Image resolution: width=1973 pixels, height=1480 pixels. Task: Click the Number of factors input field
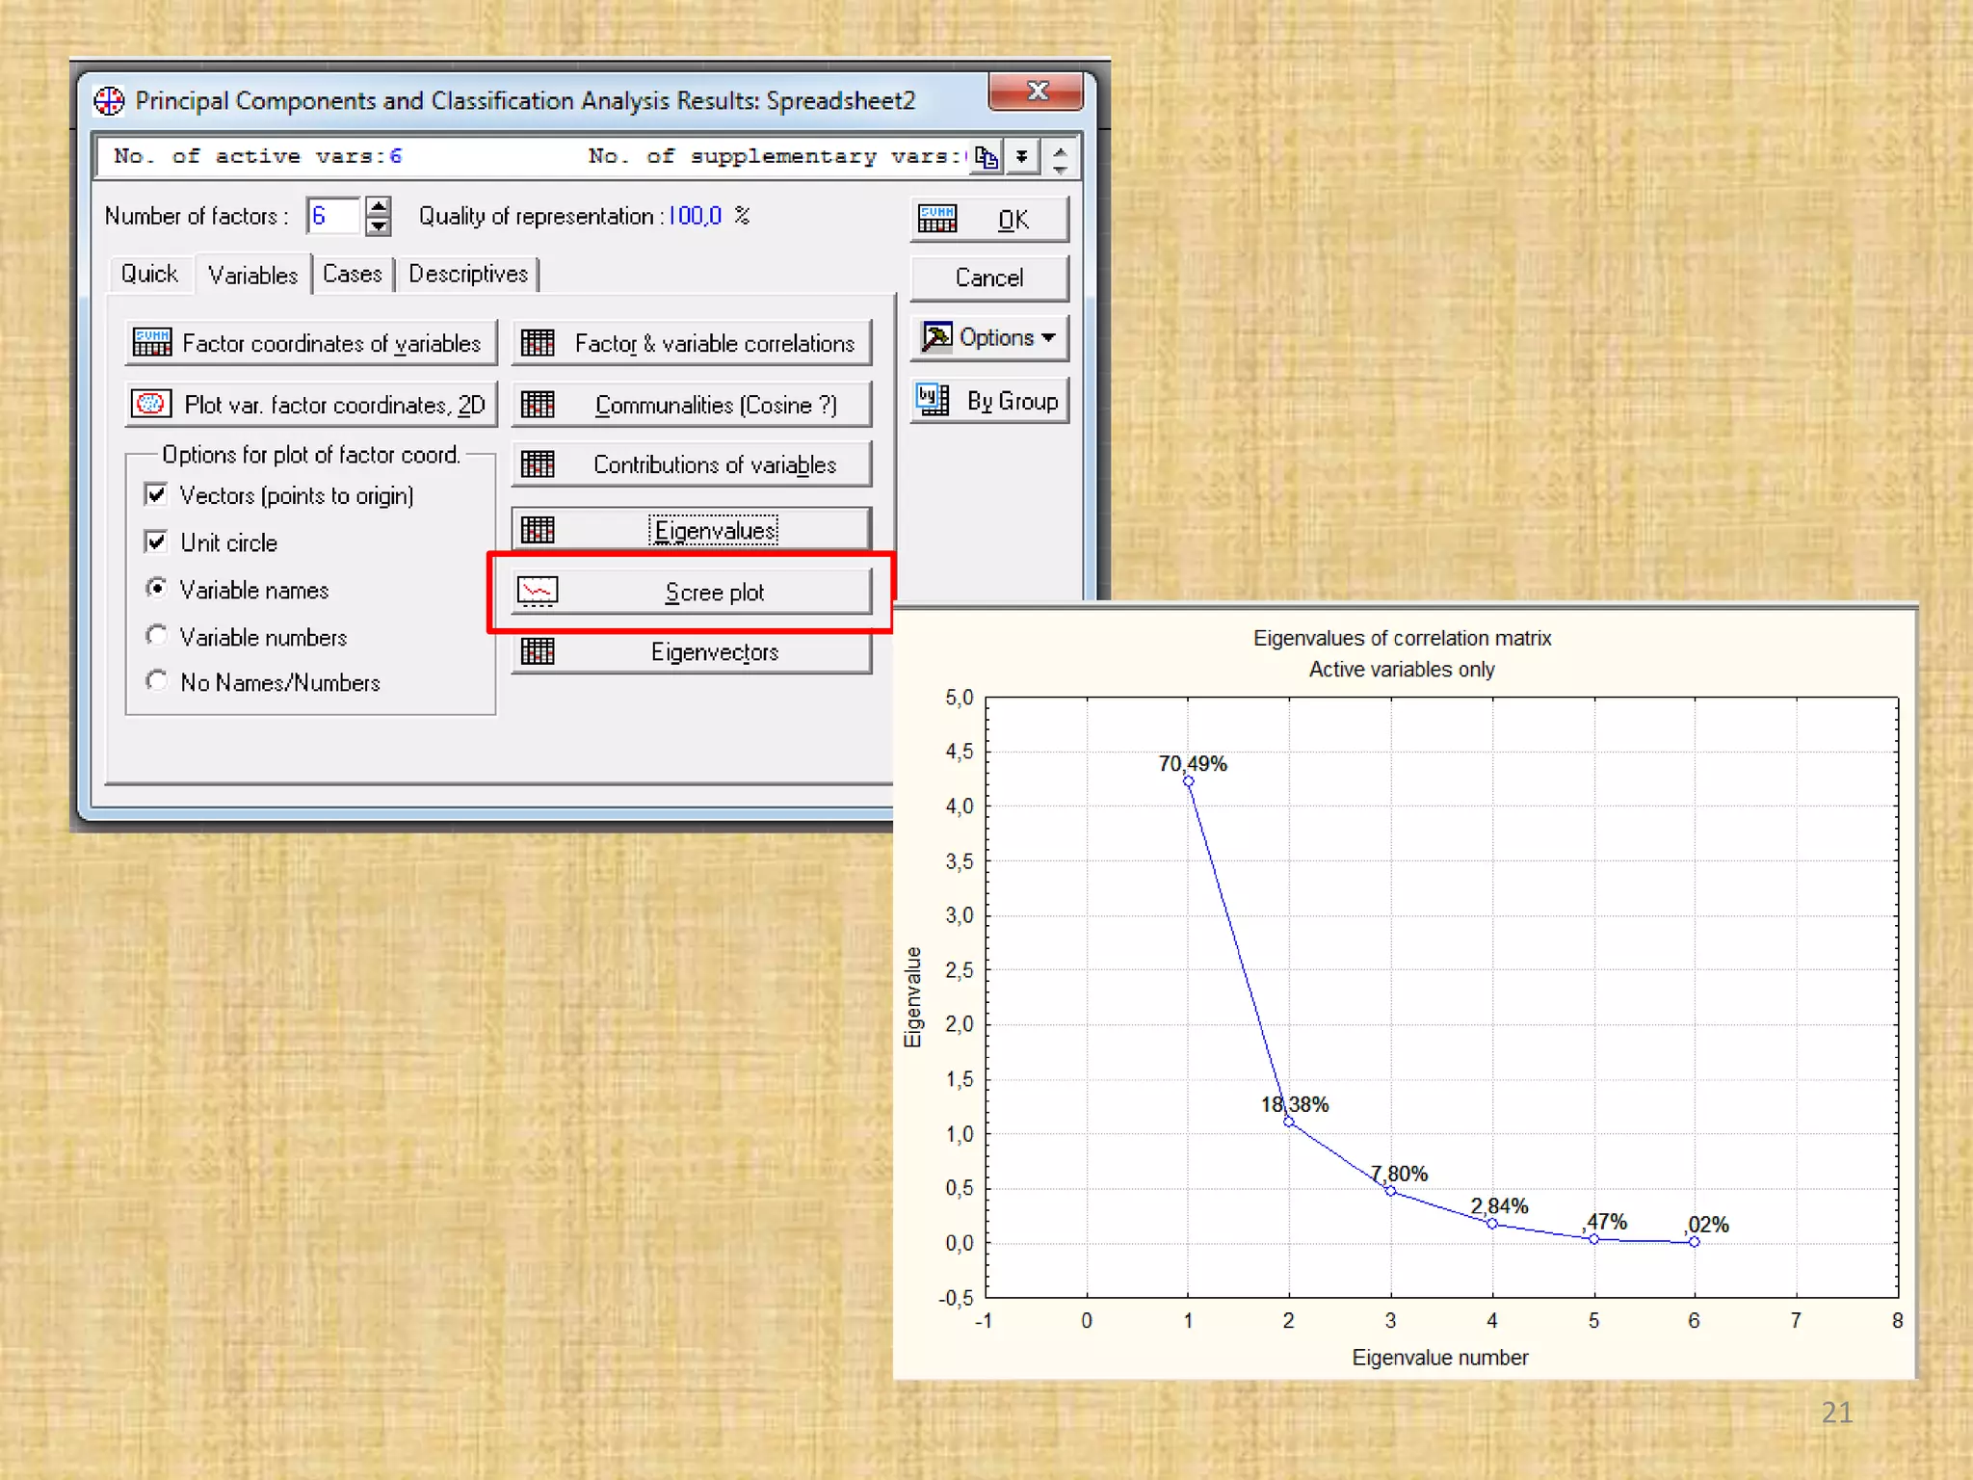(x=333, y=216)
